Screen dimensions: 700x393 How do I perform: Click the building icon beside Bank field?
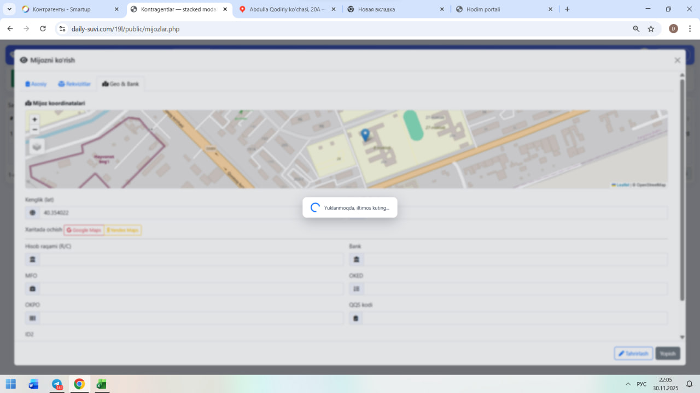(357, 259)
